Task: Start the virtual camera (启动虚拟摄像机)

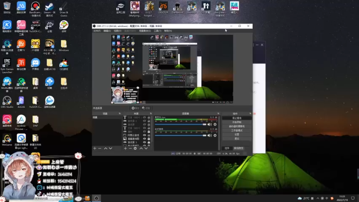Action: (x=237, y=127)
